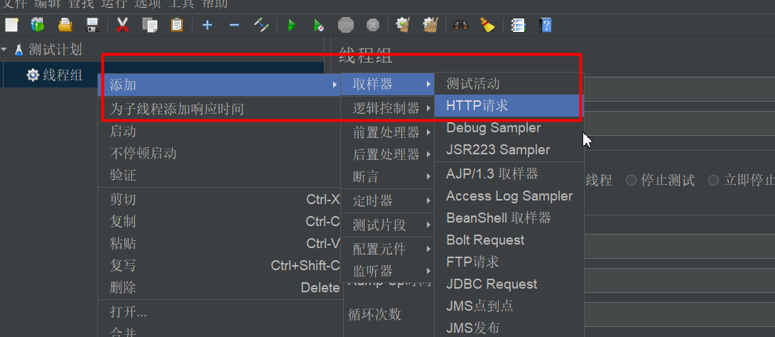Screen dimensions: 775x337
Task: Select the 线程组 tree node
Action: click(x=63, y=75)
